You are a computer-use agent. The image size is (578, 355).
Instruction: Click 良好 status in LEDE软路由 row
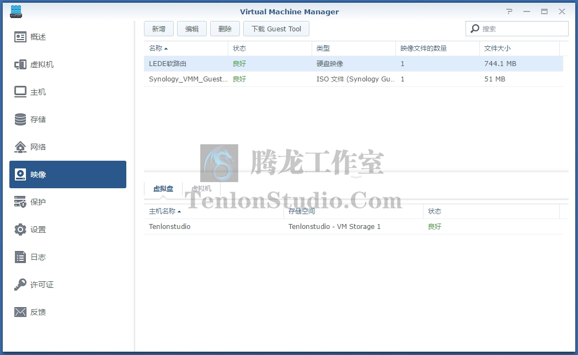pos(239,64)
